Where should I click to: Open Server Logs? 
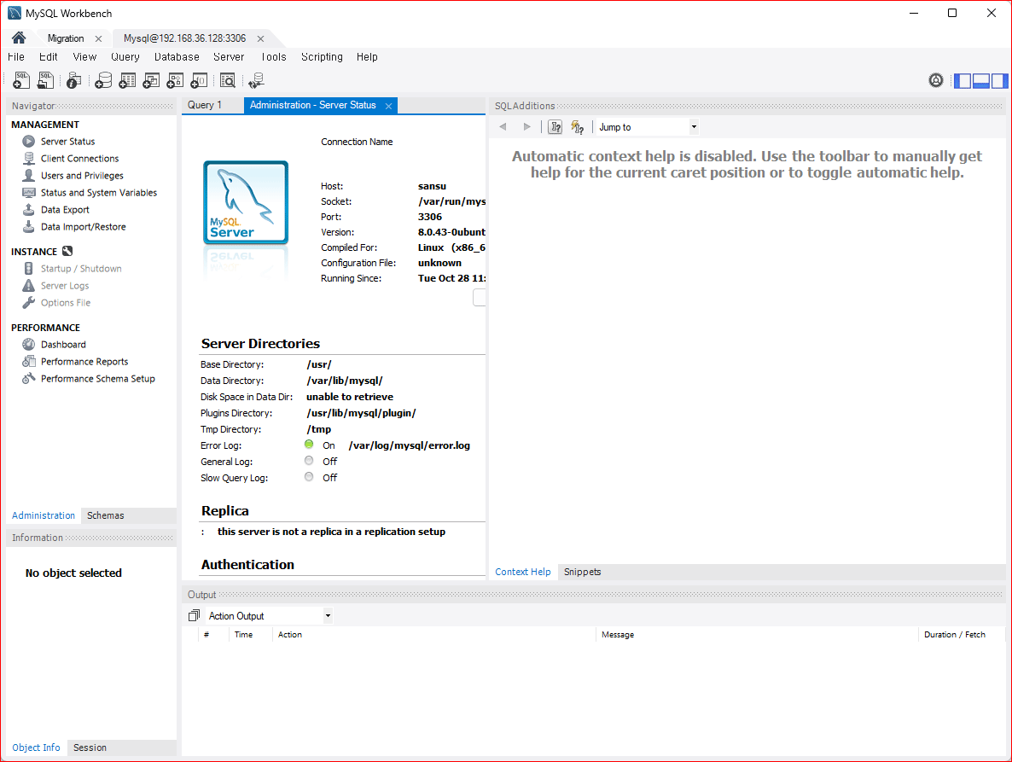[65, 285]
